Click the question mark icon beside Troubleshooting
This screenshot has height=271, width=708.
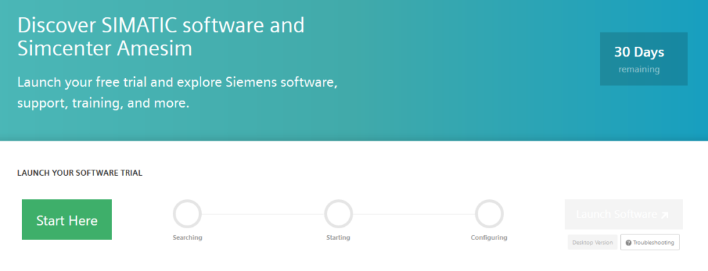tap(628, 243)
